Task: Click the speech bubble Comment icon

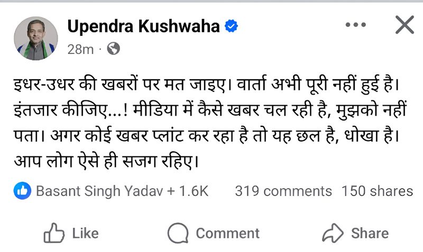Action: click(x=178, y=233)
